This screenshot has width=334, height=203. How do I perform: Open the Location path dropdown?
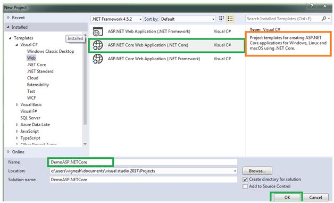coord(235,171)
